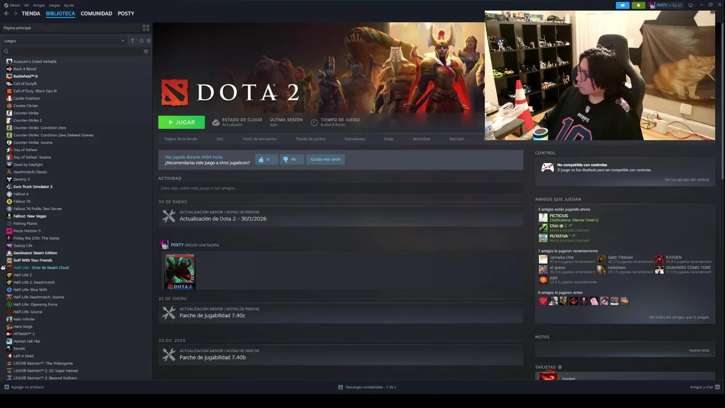Click Nueva nota button

(x=699, y=350)
